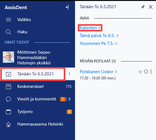Click the Hammasasema Helsinki home icon
Screen dimensions: 156x140
[8, 124]
